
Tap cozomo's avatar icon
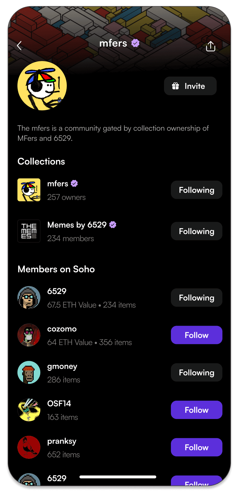tap(29, 335)
